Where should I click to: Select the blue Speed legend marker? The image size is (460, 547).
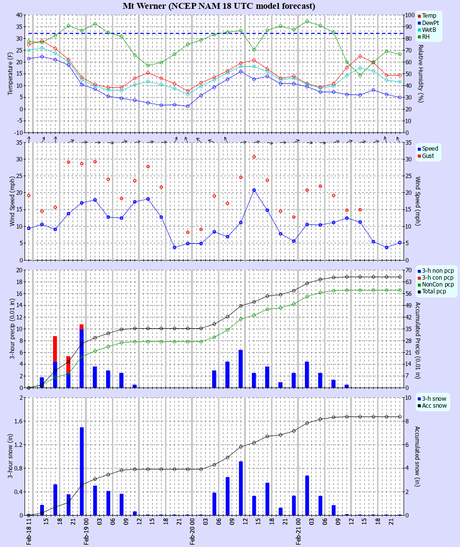point(419,149)
